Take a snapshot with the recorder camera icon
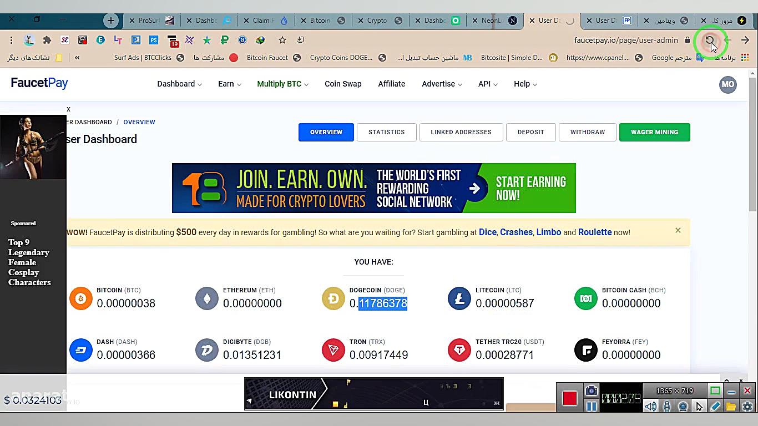 592,390
